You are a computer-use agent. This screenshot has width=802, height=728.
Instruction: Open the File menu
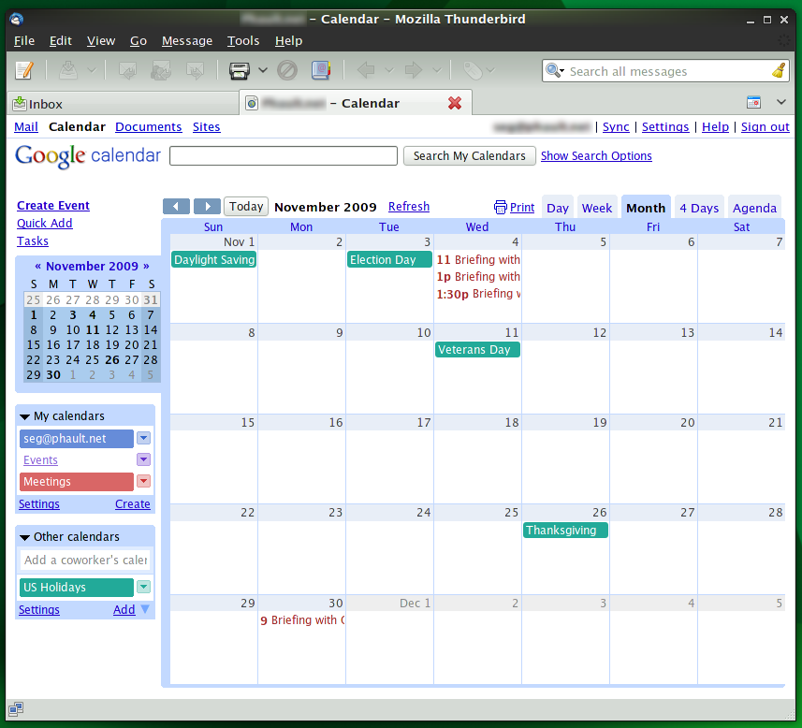pos(24,40)
